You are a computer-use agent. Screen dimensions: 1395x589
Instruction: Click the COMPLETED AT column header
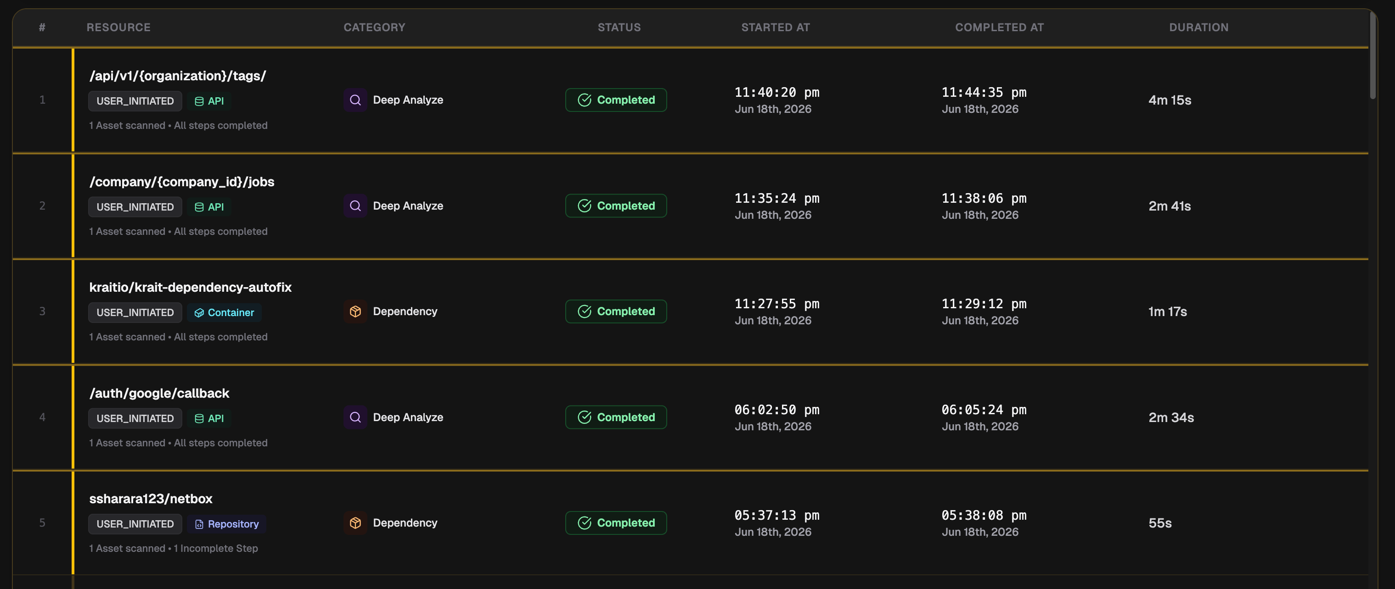pyautogui.click(x=999, y=27)
